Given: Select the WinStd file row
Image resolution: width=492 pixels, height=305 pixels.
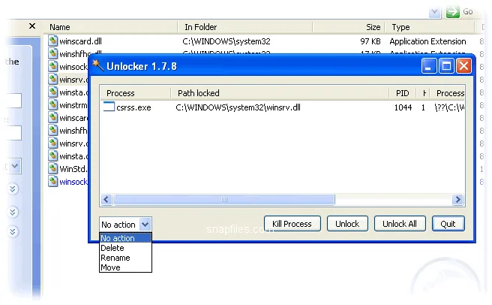Looking at the screenshot, I should (68, 169).
